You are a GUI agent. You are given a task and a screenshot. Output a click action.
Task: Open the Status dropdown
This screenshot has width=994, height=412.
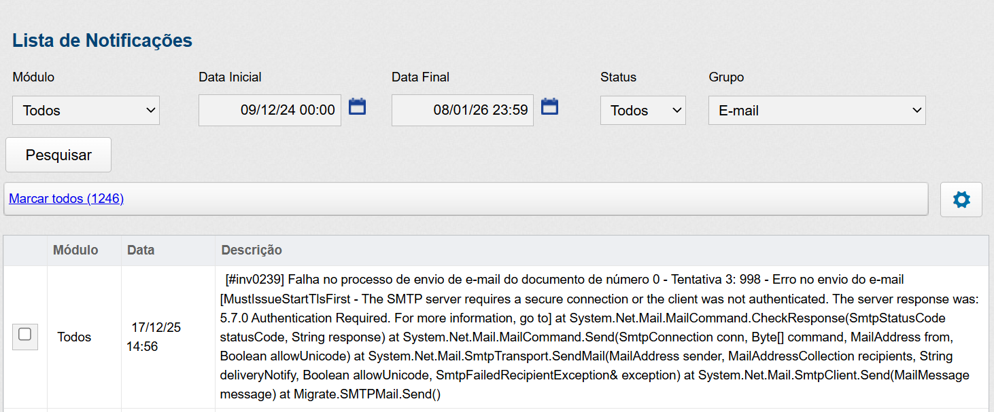click(642, 111)
